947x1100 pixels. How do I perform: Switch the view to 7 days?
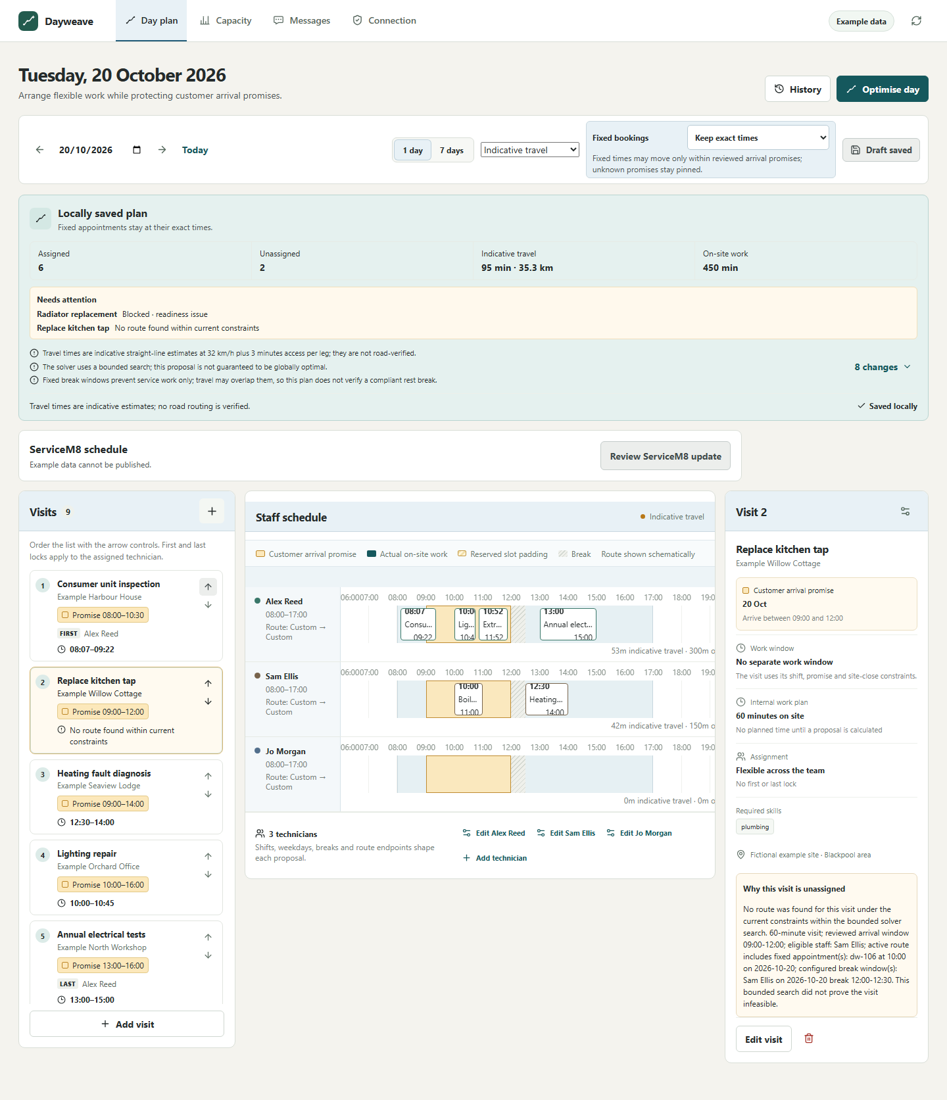[452, 151]
